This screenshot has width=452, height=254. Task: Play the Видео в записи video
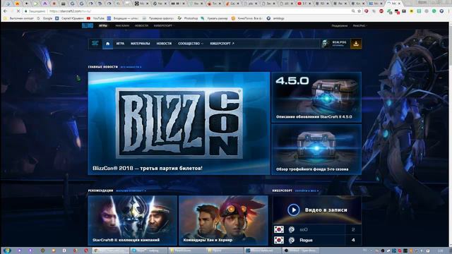(x=294, y=210)
